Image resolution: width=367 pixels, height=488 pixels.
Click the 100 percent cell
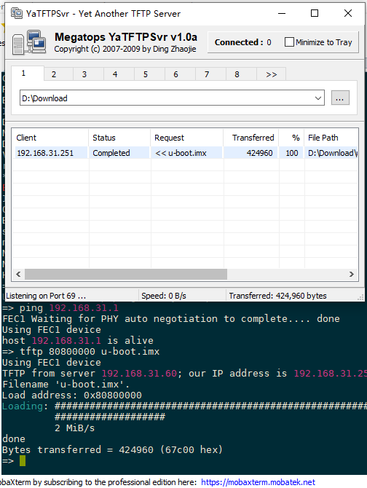pyautogui.click(x=292, y=153)
